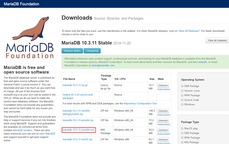Click the 148.2 MB size cell
229x144 pixels.
(152, 112)
